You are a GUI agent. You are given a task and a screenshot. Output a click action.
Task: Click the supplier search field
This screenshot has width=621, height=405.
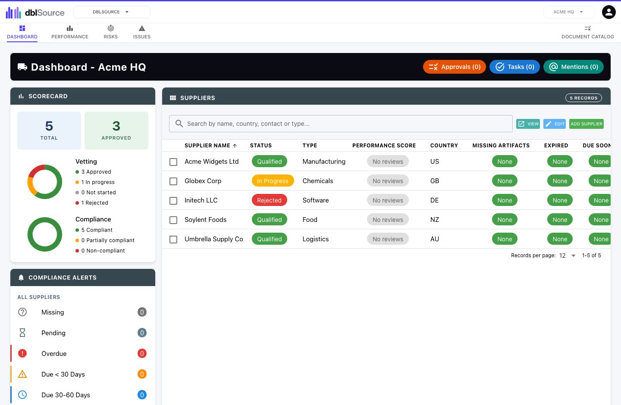(341, 124)
